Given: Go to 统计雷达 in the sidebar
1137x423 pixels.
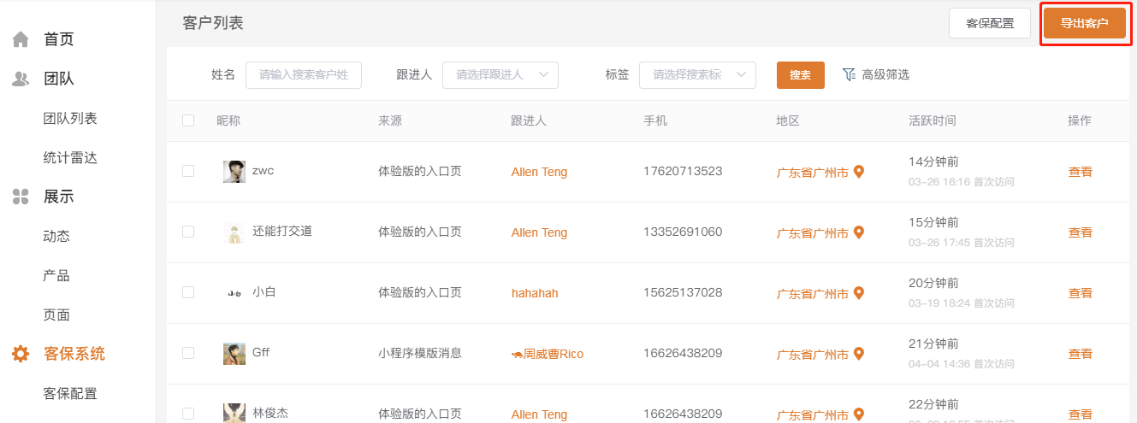Looking at the screenshot, I should 70,158.
